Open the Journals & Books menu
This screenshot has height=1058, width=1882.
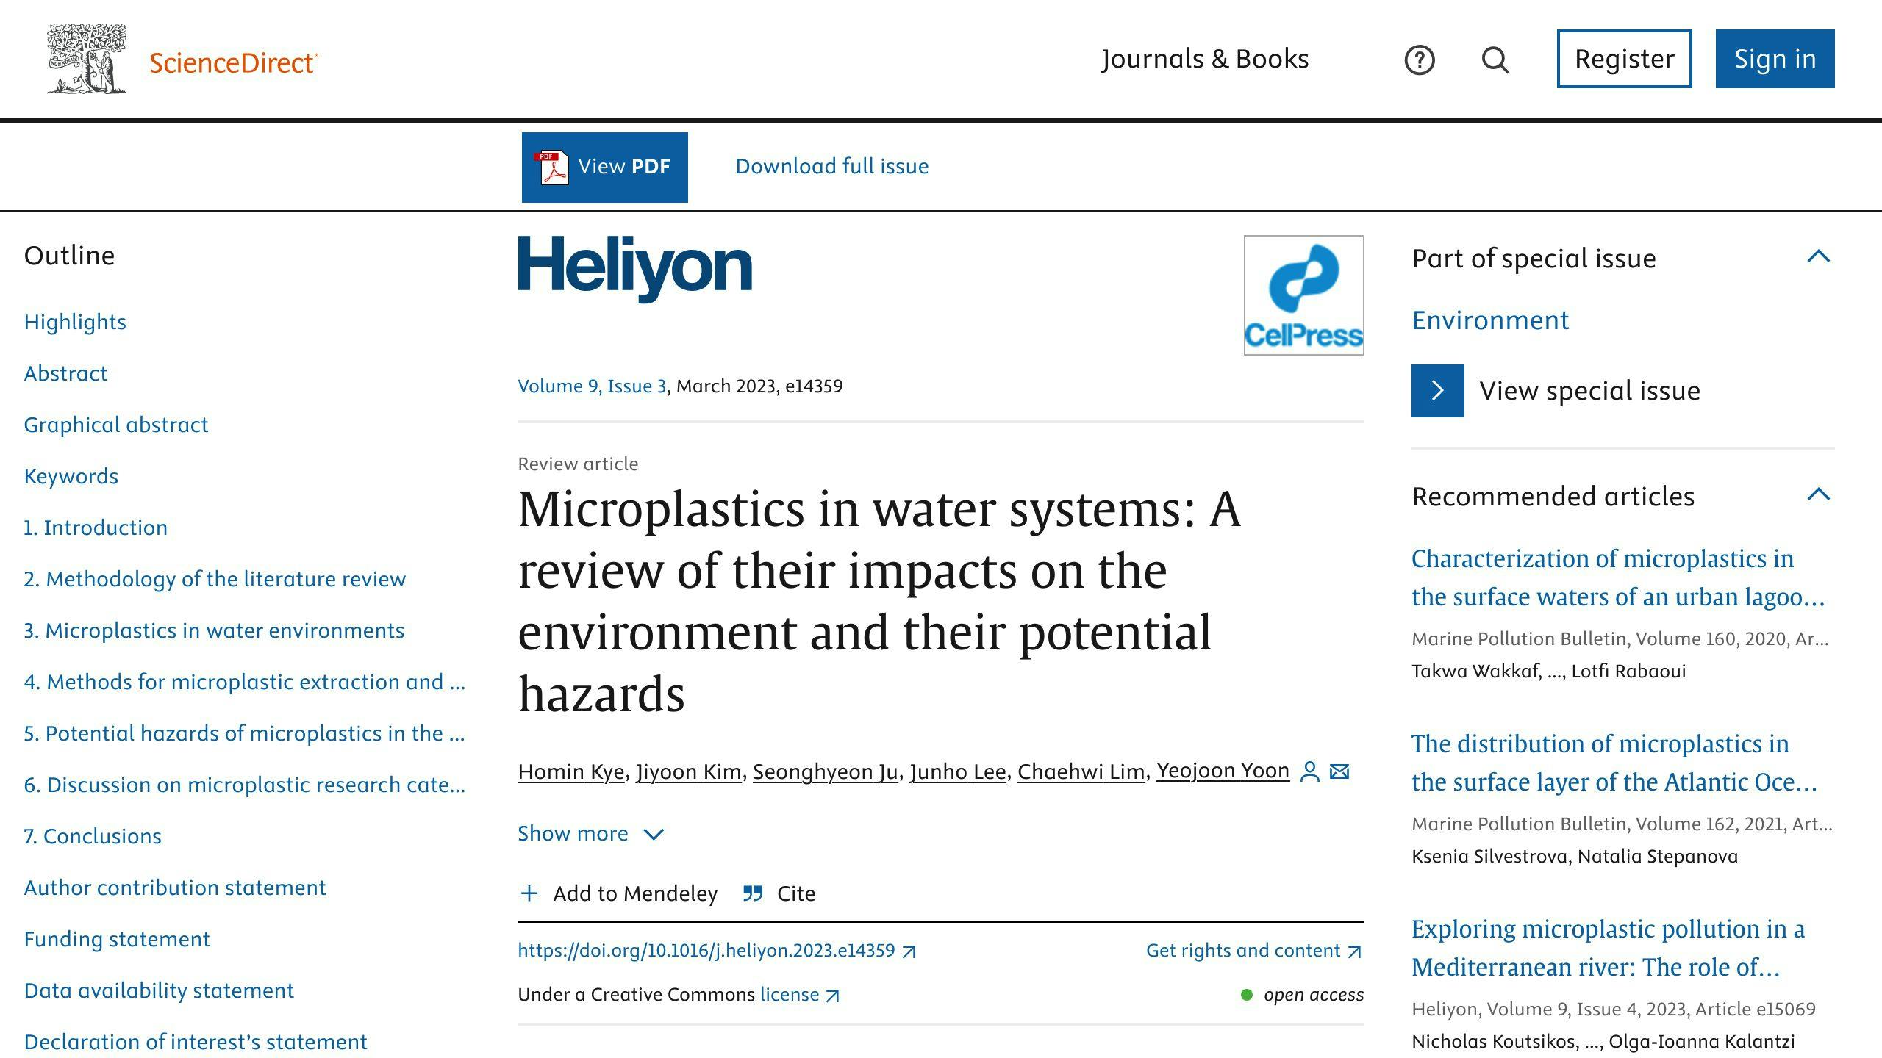1204,59
